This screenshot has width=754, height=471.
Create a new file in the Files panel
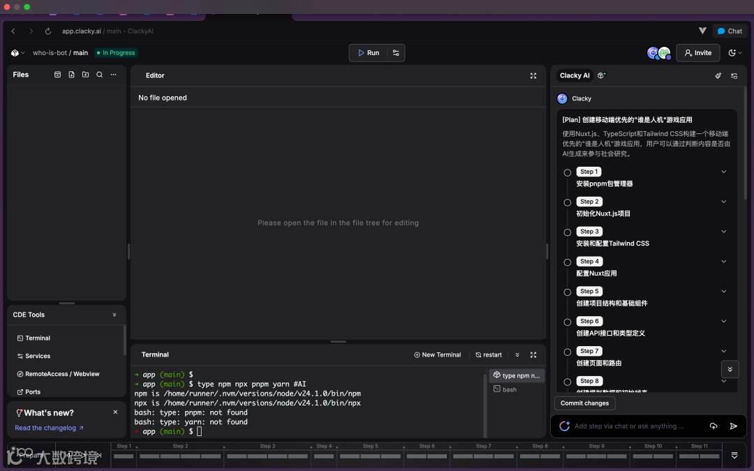tap(72, 75)
